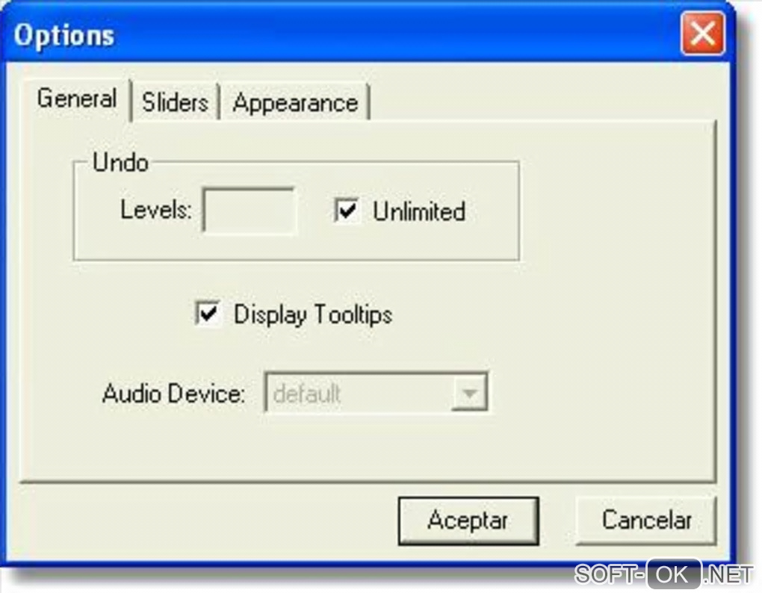This screenshot has width=762, height=593.
Task: Expand the Audio Device dropdown arrow
Action: point(469,392)
